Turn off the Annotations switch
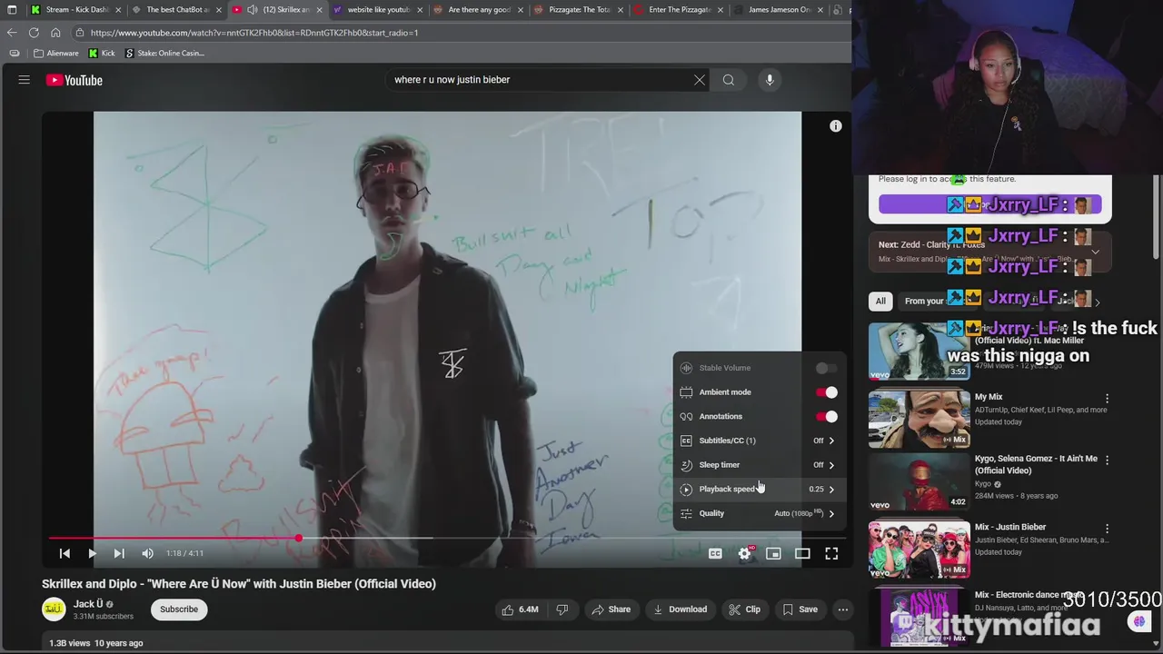1163x654 pixels. [x=827, y=416]
